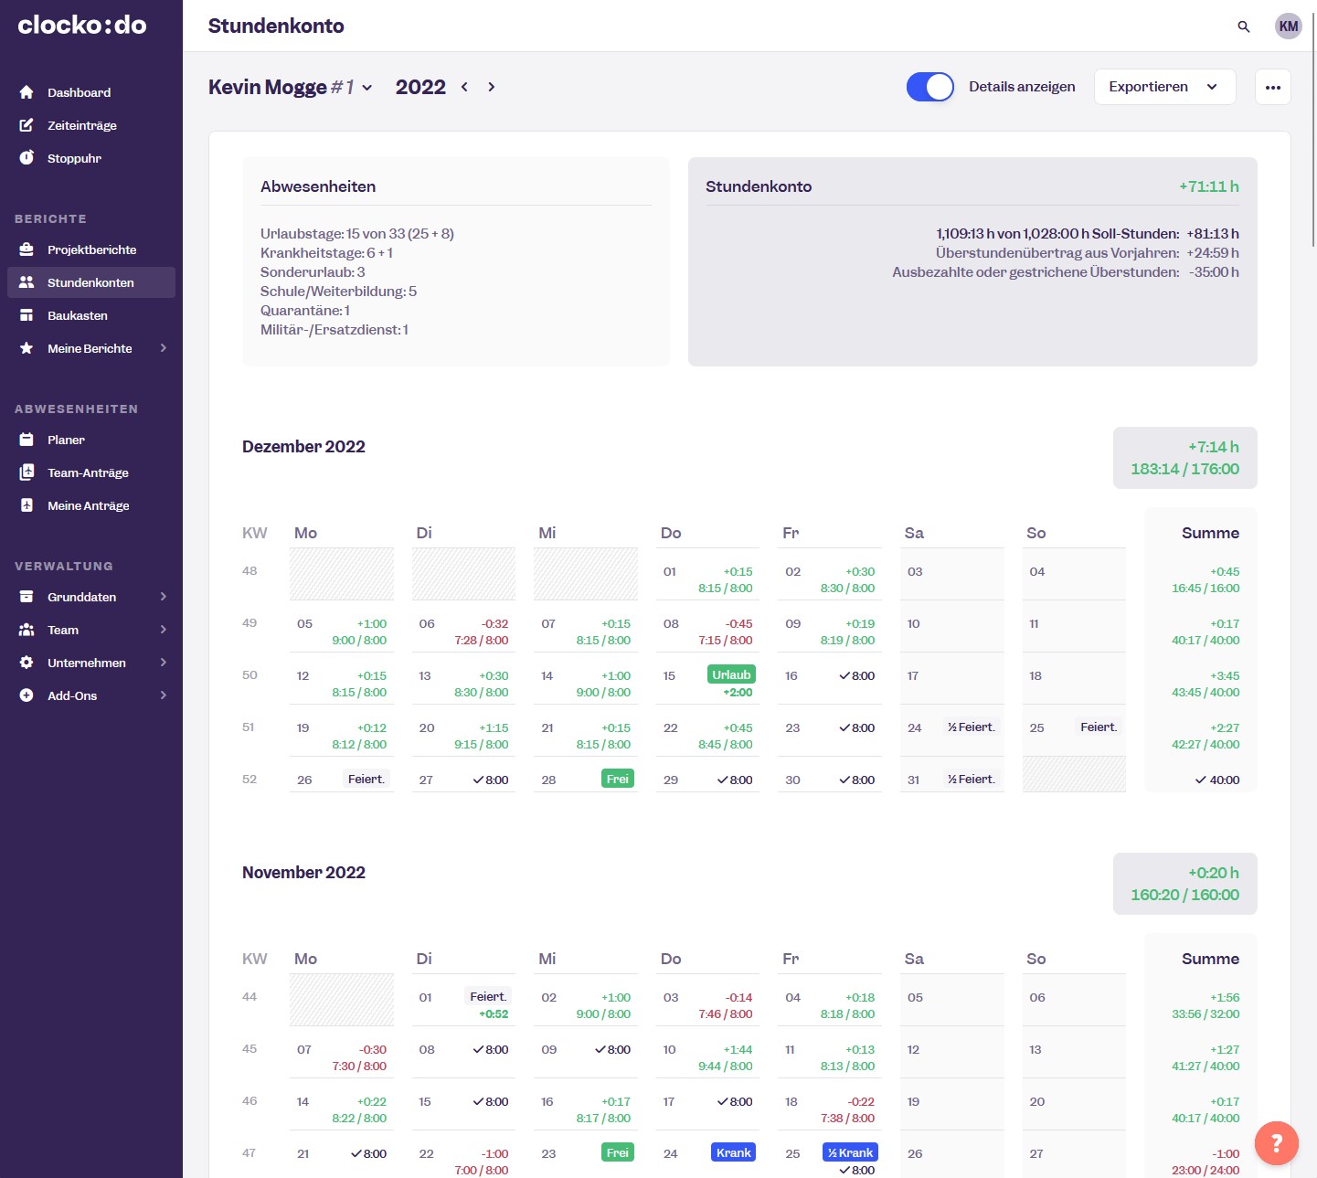Go to next year arrow
This screenshot has width=1317, height=1178.
tap(491, 87)
